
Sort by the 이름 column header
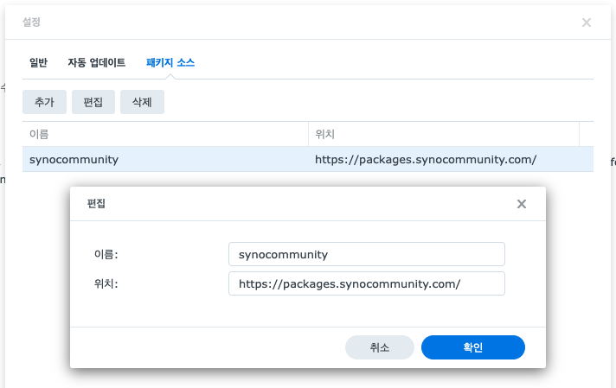(165, 134)
